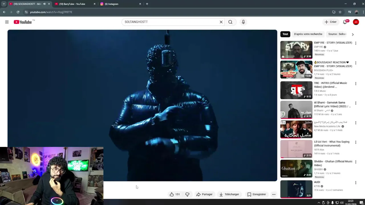Open options for Lil Uzi Vert video
This screenshot has width=365, height=205.
pyautogui.click(x=356, y=142)
